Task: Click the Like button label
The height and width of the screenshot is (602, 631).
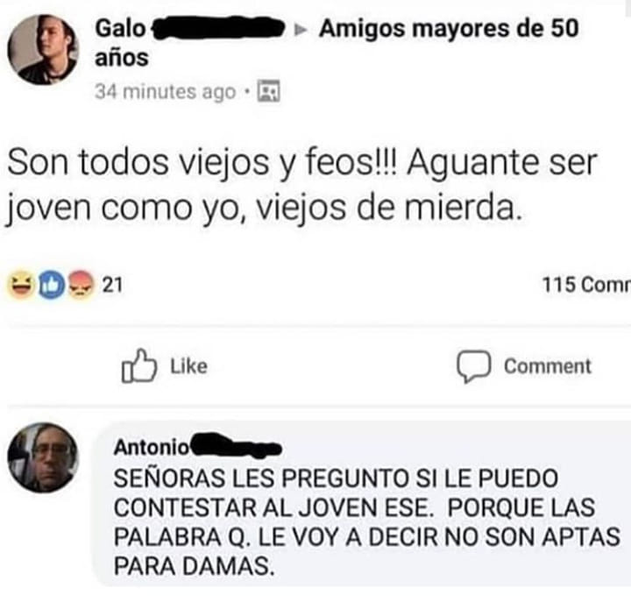Action: (188, 366)
